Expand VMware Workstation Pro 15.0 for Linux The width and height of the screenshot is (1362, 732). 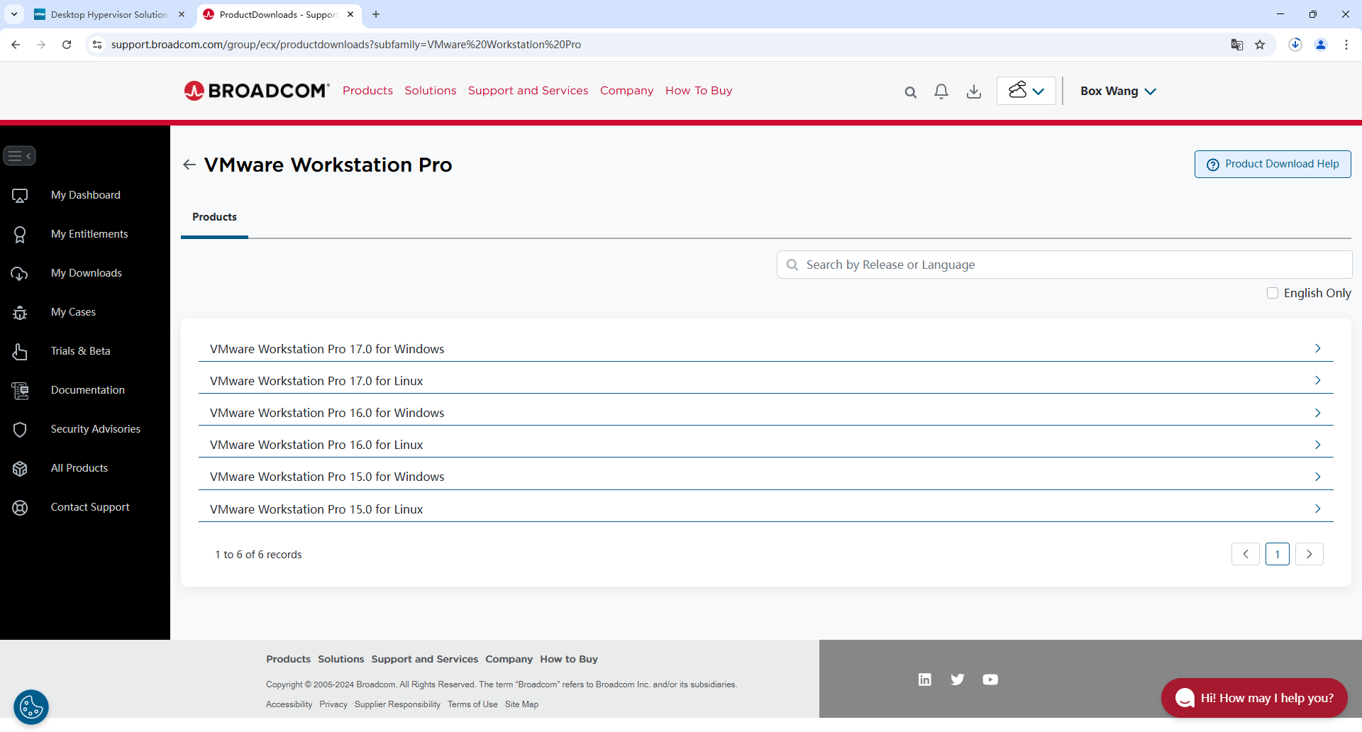click(x=766, y=509)
